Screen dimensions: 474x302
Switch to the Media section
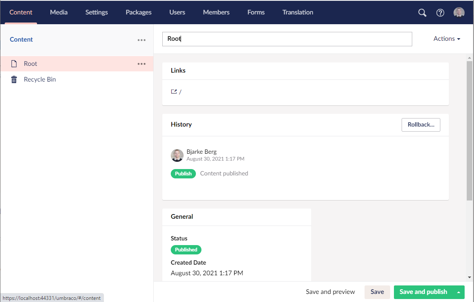point(58,12)
